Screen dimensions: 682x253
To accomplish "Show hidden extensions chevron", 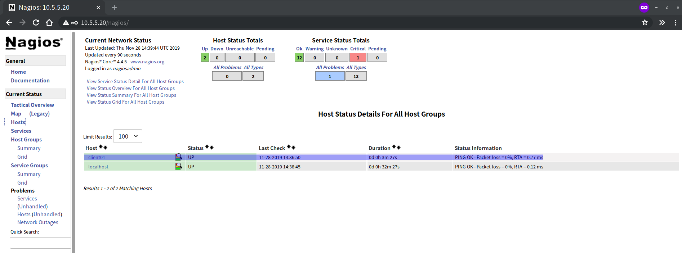I will click(x=662, y=23).
